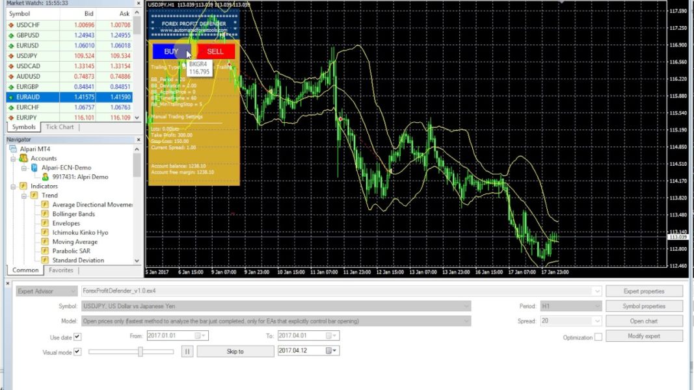Click the Navigator scrollbar up arrow
Image resolution: width=694 pixels, height=390 pixels.
[x=137, y=149]
